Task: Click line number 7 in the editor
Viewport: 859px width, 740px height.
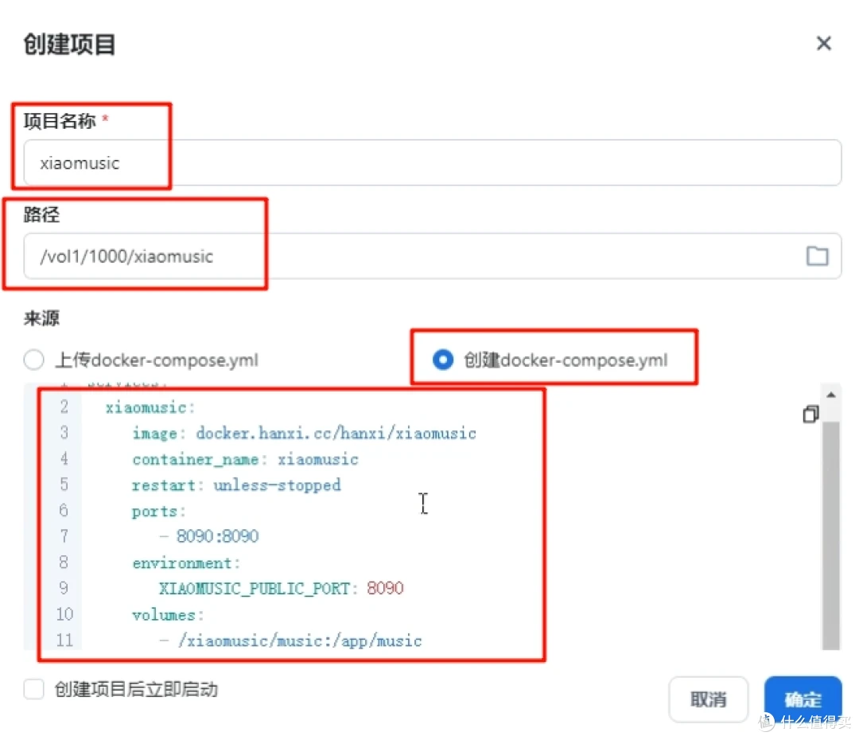Action: pos(64,536)
